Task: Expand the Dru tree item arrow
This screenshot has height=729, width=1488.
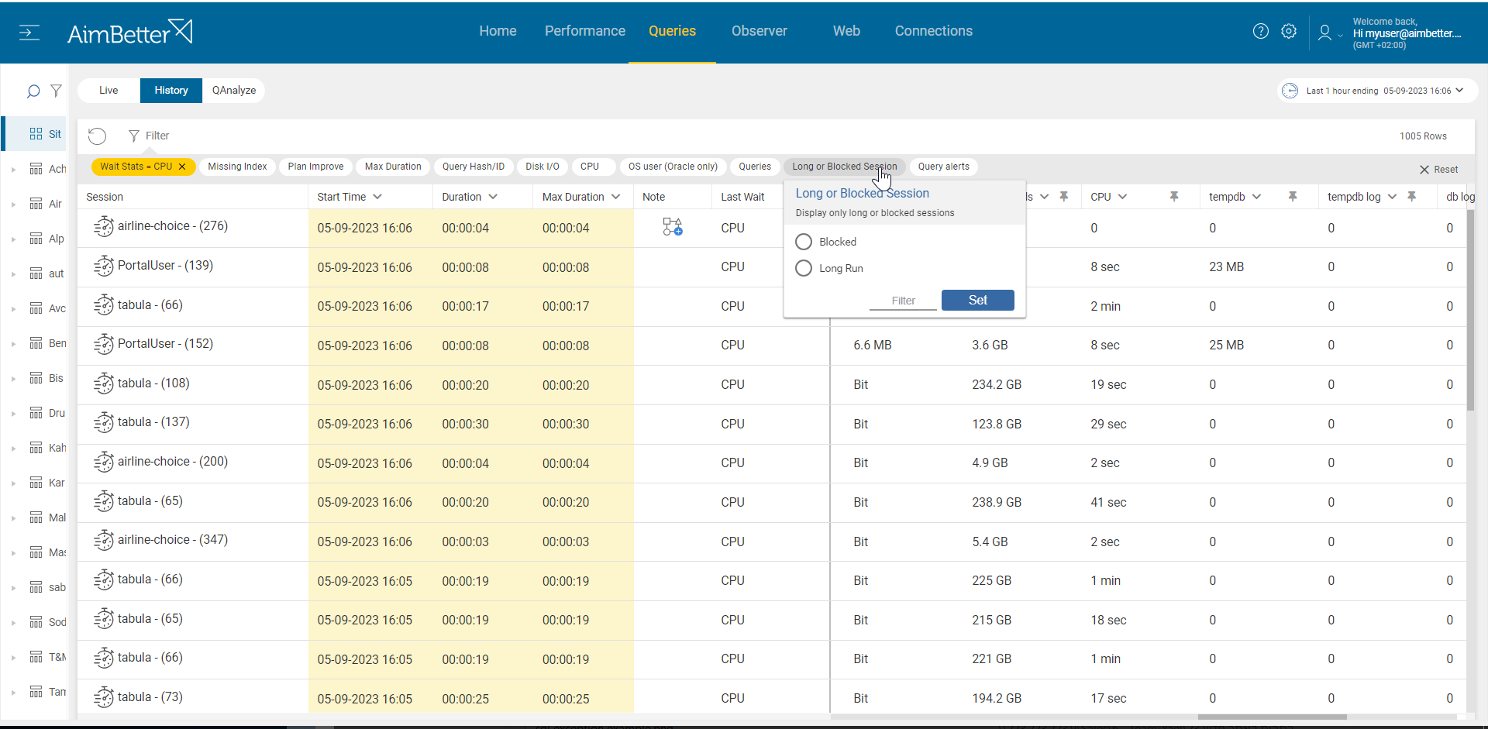Action: 13,414
